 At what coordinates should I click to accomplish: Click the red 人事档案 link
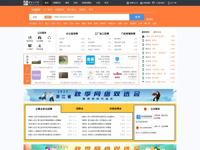(x=157, y=116)
